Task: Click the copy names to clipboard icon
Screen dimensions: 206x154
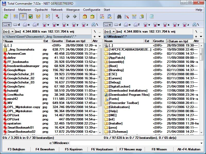Action: coord(142,16)
